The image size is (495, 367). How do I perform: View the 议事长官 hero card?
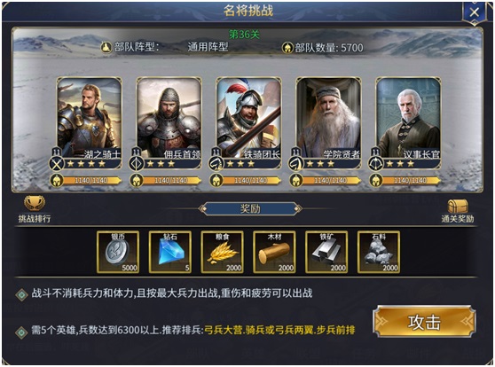pos(408,122)
